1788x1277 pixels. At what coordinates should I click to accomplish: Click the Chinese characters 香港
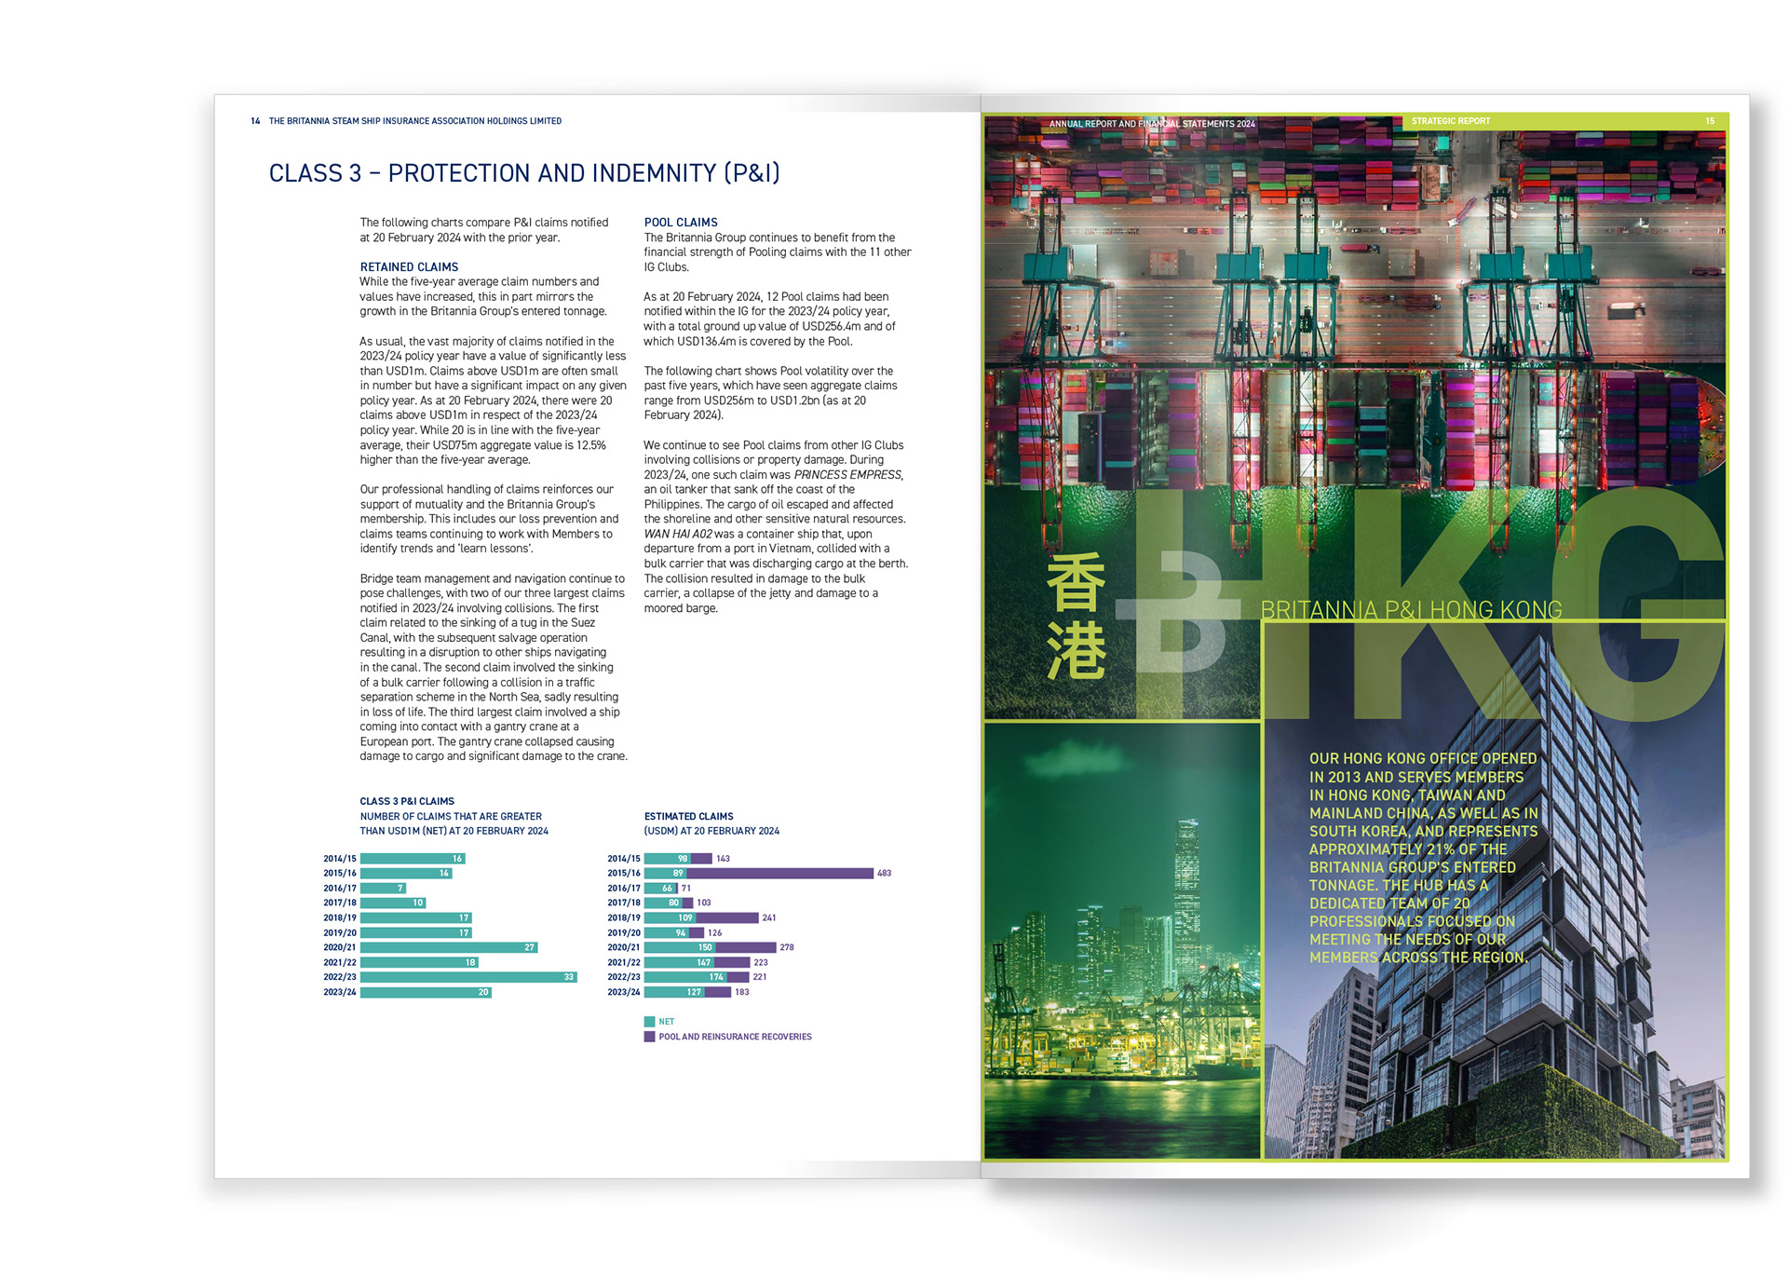point(1076,616)
